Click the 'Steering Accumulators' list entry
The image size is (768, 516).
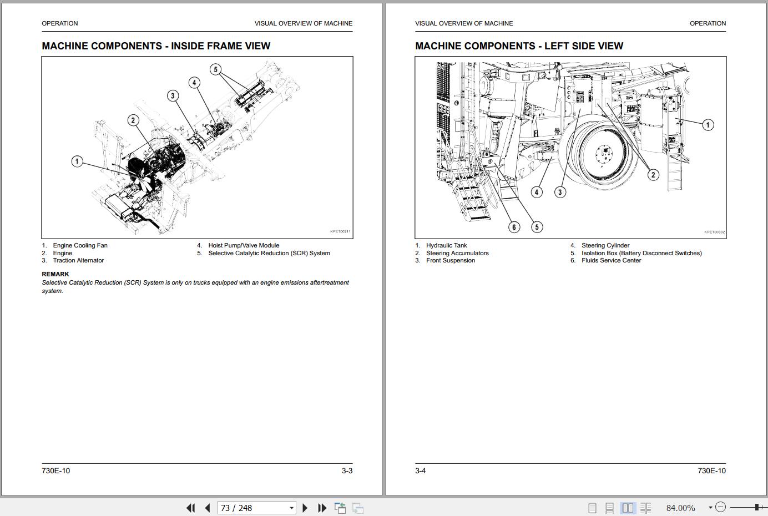click(x=457, y=253)
